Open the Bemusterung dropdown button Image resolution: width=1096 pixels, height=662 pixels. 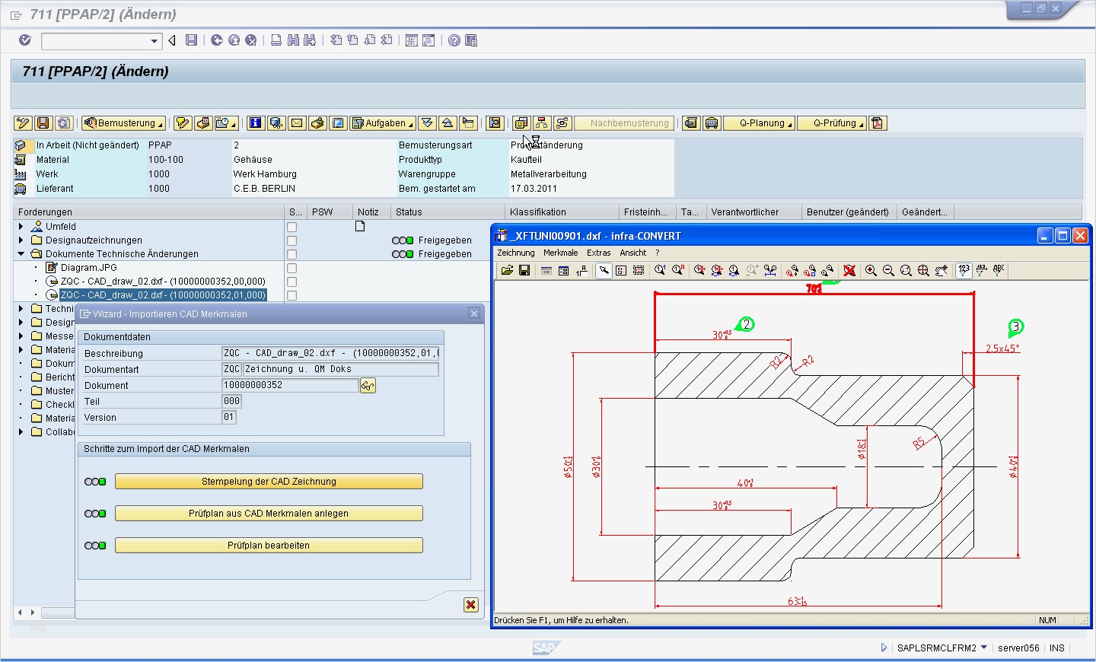[124, 123]
